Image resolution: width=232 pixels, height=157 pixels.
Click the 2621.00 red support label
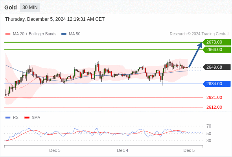(x=214, y=97)
